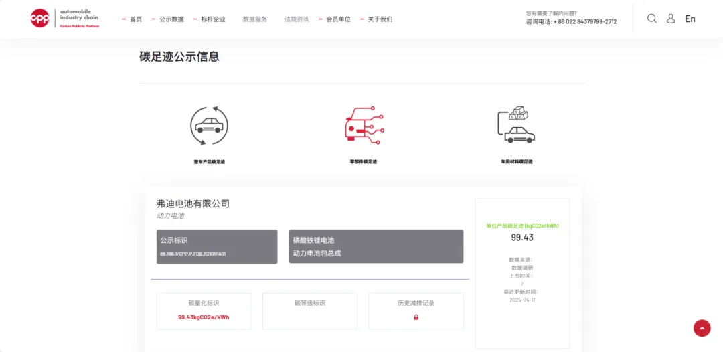The image size is (723, 352).
Task: Click the 整车产品碳足迹 label
Action: coord(210,162)
